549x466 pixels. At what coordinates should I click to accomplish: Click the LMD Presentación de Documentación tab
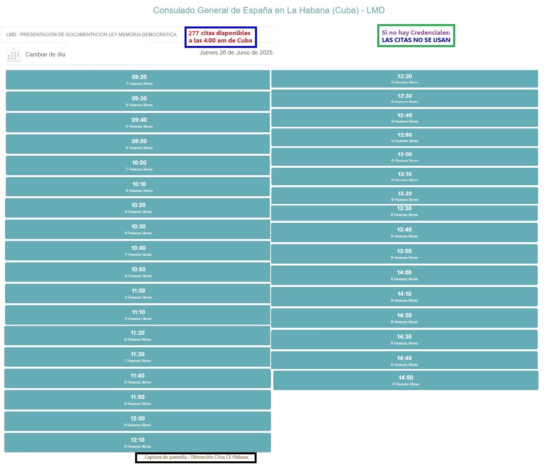coord(91,35)
